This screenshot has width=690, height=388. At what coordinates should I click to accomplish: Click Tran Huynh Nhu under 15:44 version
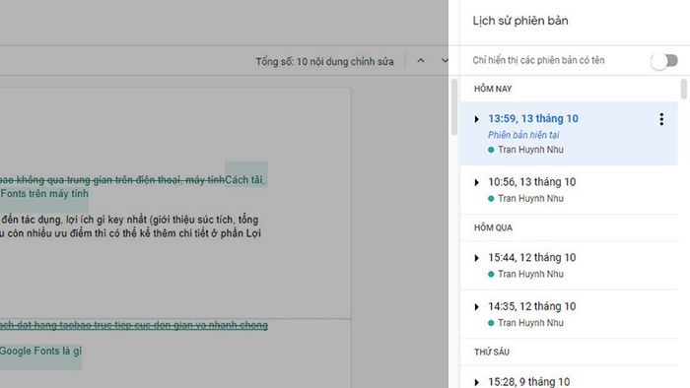[530, 274]
